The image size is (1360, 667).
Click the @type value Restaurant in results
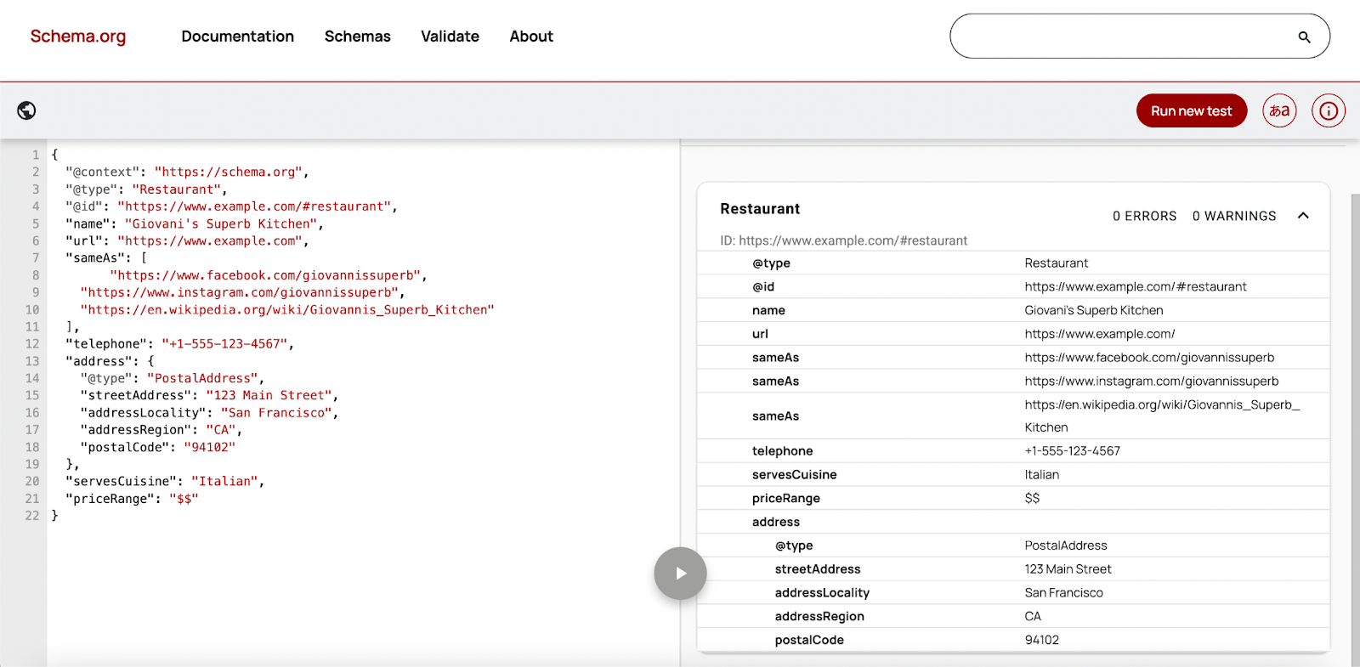tap(1056, 263)
